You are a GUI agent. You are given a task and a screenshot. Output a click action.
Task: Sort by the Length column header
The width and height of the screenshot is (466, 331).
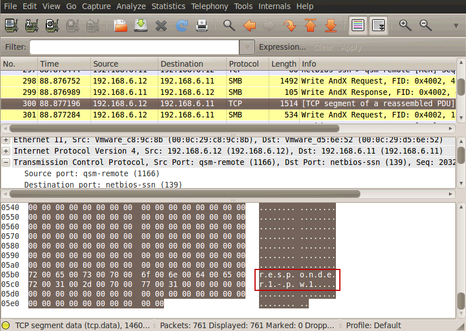coord(284,64)
